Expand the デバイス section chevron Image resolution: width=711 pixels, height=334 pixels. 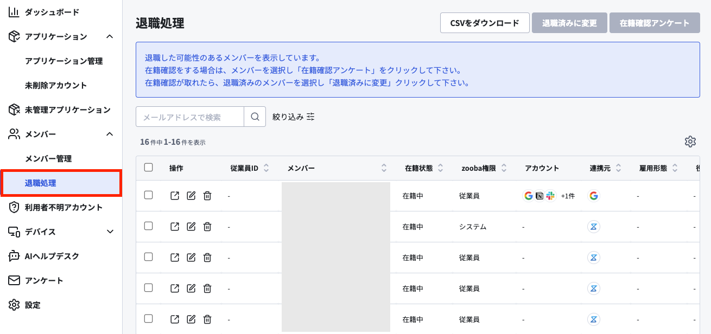[x=110, y=232]
